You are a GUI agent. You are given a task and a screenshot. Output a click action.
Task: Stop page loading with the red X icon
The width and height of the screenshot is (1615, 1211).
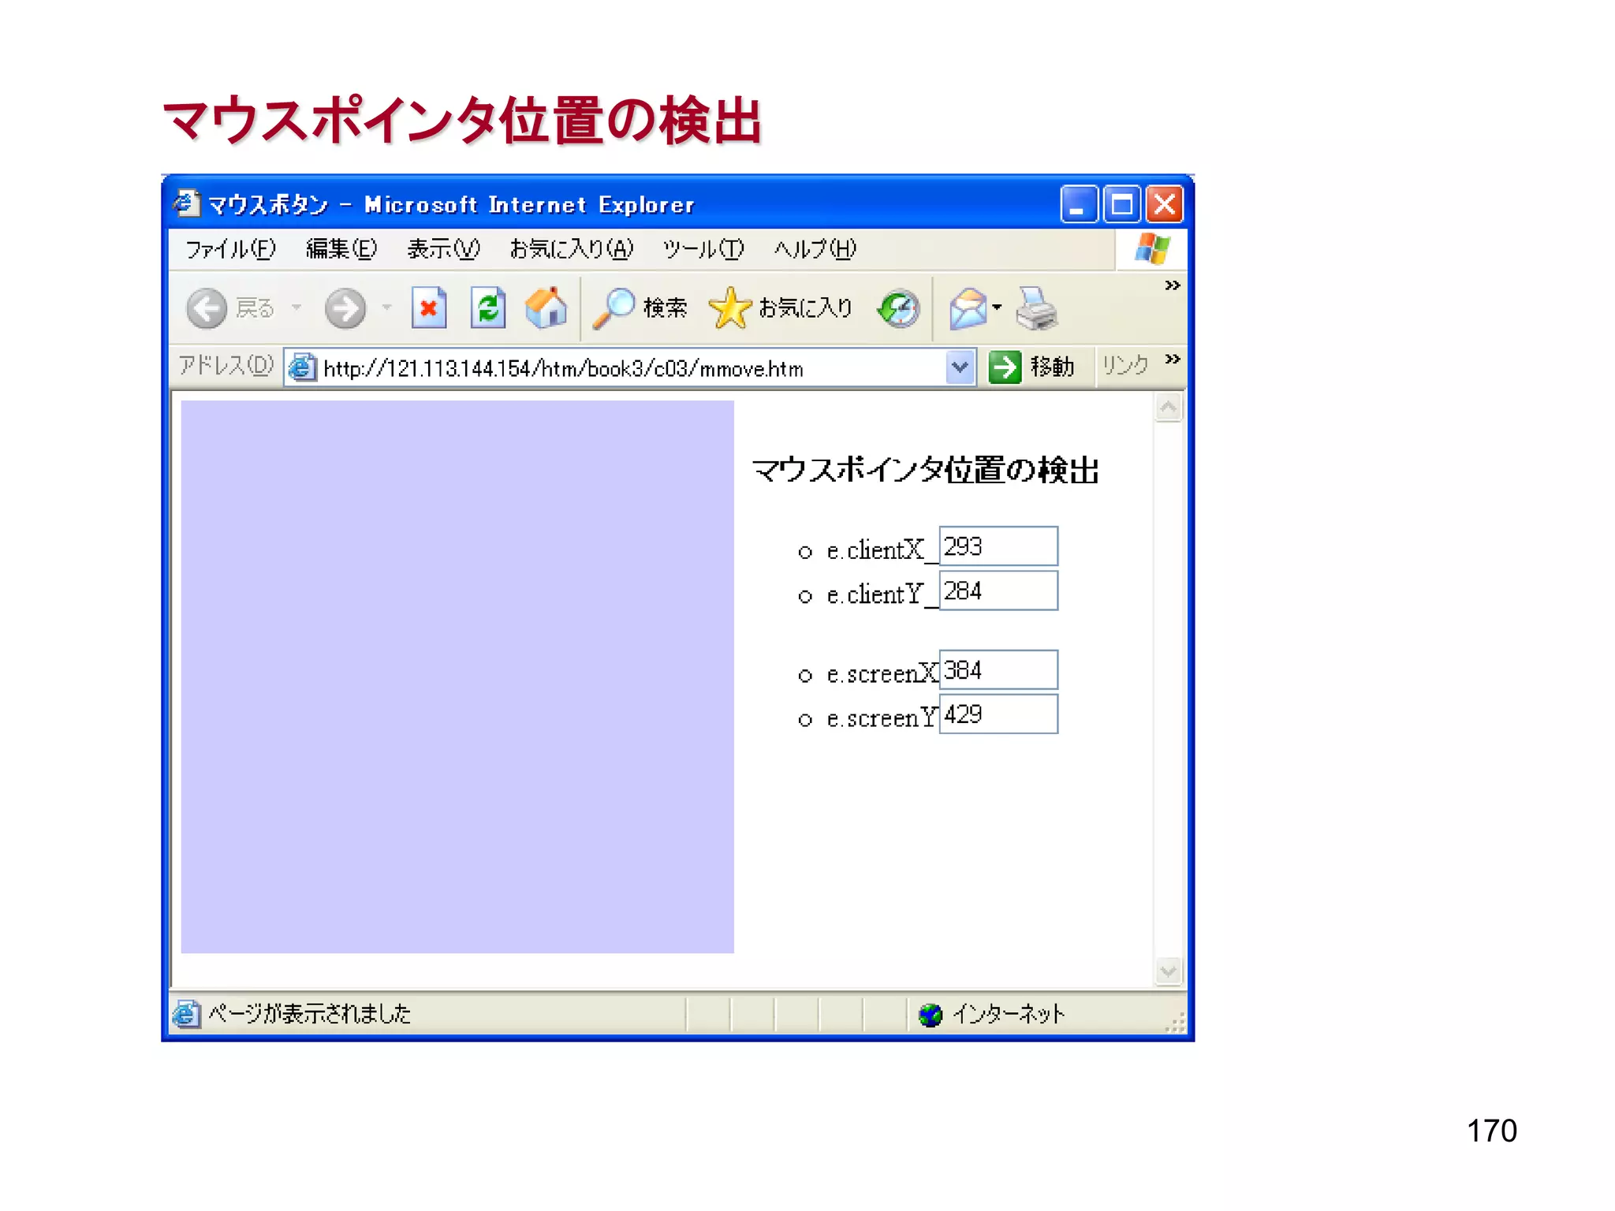point(428,308)
